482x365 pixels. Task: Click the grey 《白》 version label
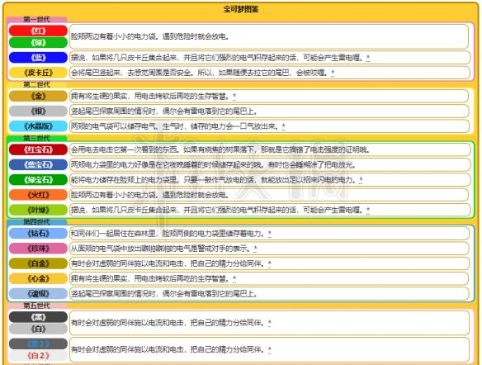coord(38,329)
